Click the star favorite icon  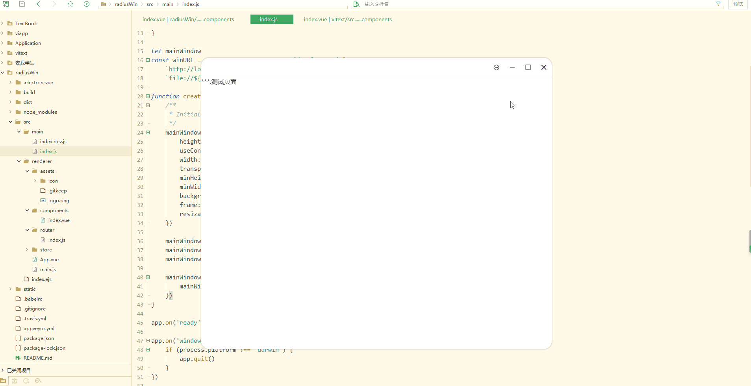click(x=70, y=4)
